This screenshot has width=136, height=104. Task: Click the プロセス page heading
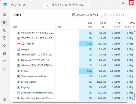(x=17, y=15)
